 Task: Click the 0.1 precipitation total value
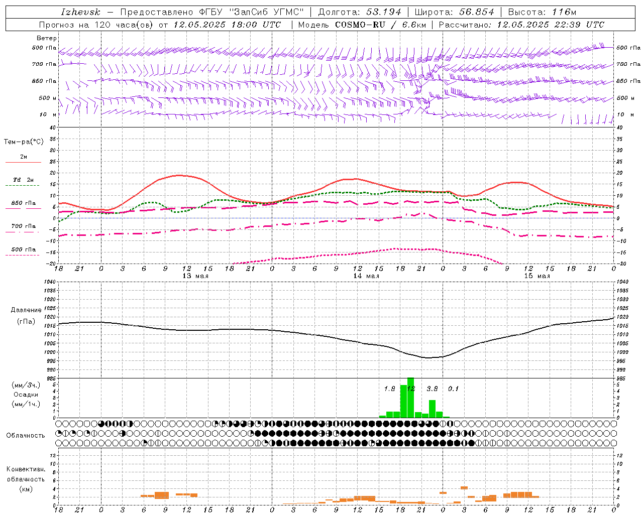(453, 389)
